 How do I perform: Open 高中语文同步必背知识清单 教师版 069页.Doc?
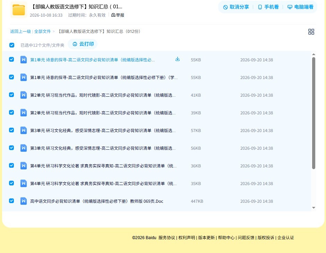coord(97,201)
